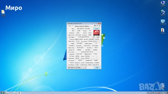The image size is (168, 94).
Task: Open the GPU selection dropdown at bottom
Action: coord(77,67)
